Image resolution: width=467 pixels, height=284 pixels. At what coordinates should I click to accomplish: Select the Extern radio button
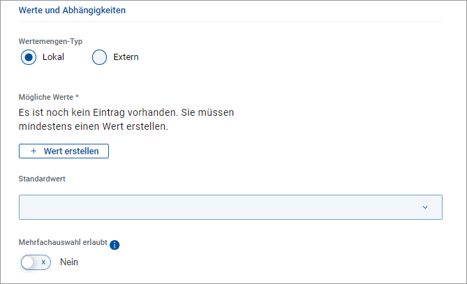(x=101, y=57)
